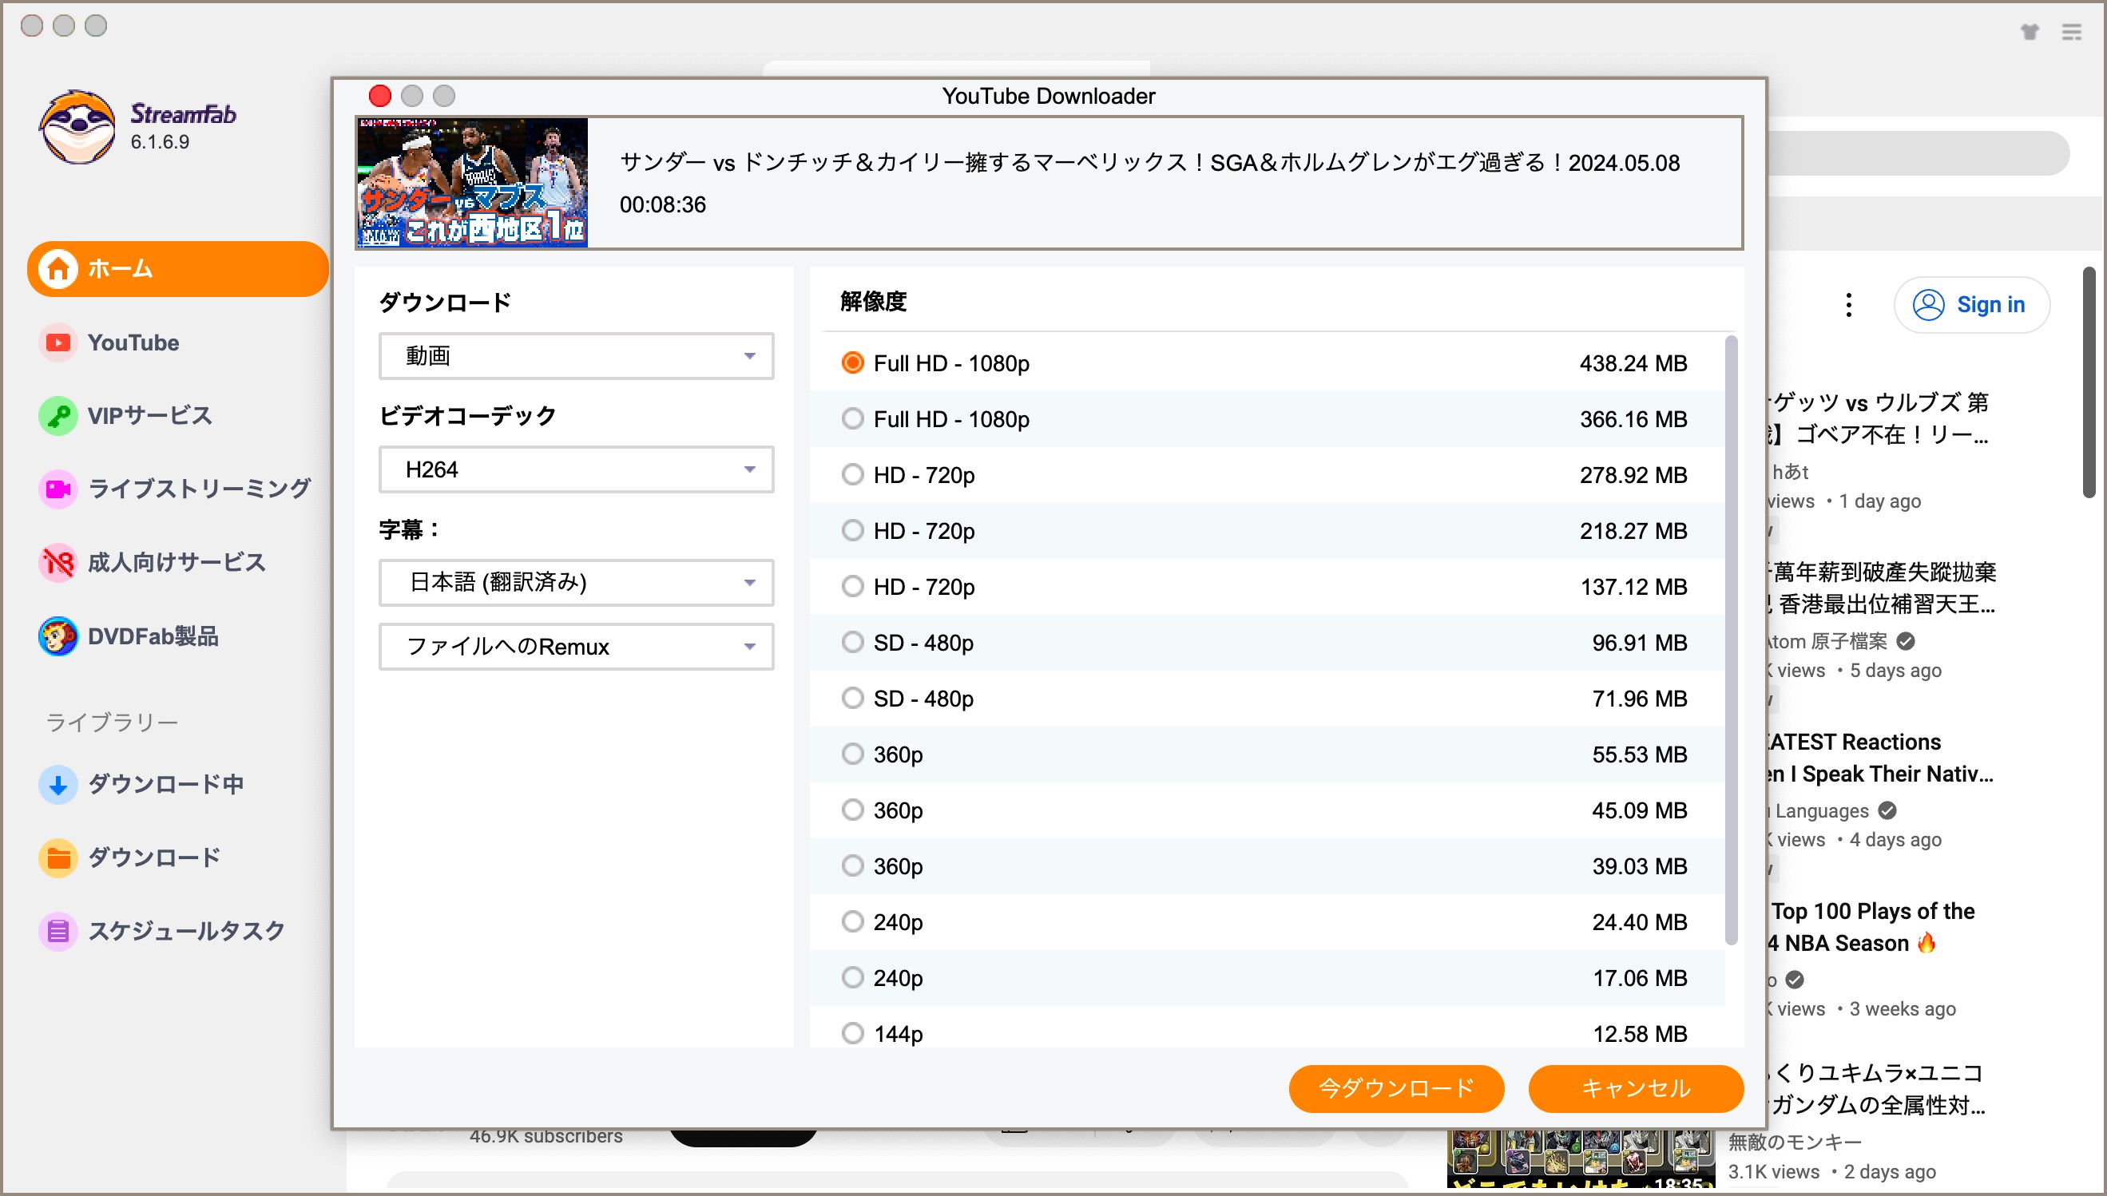Open the ダウンロード中 arrow icon
Viewport: 2107px width, 1196px height.
(x=58, y=785)
